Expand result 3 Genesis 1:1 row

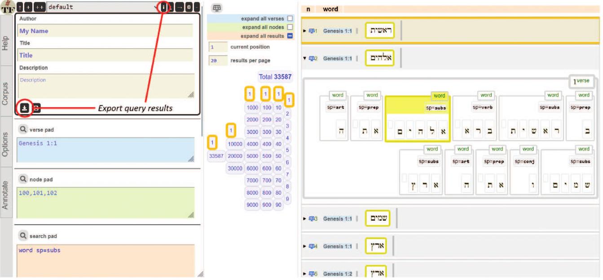(x=305, y=219)
